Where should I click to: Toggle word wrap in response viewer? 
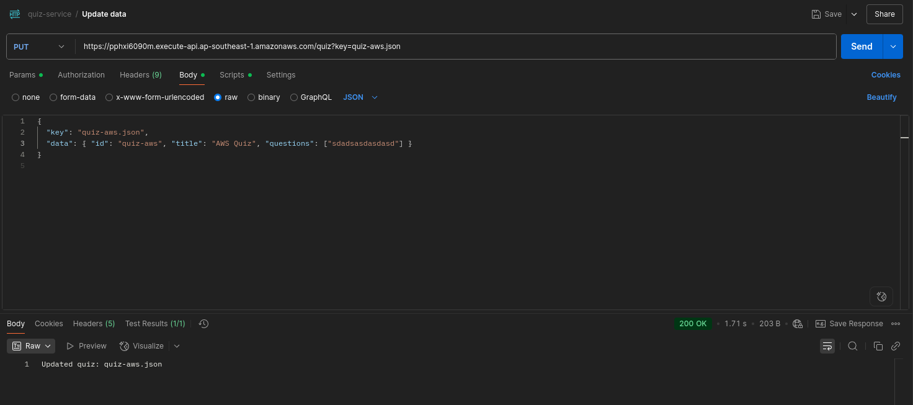coord(827,346)
